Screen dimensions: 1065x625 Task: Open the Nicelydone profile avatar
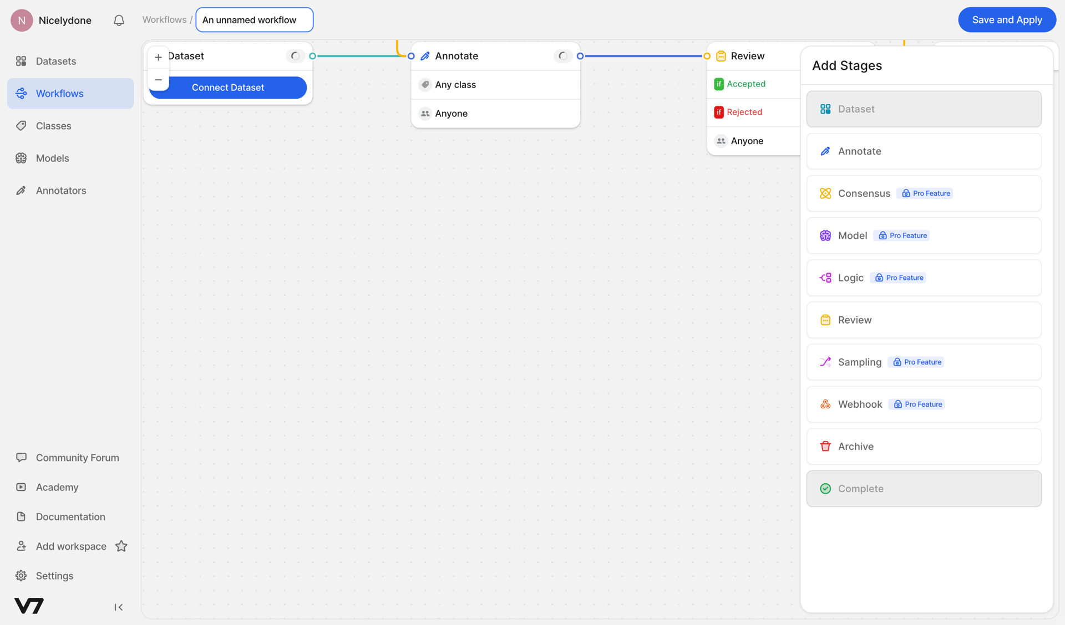coord(22,20)
